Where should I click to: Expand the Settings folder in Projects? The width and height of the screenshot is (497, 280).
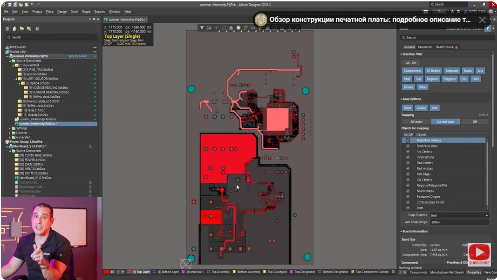pyautogui.click(x=10, y=128)
